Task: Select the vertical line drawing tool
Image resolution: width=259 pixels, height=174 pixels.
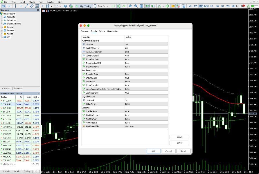Action: click(x=15, y=6)
